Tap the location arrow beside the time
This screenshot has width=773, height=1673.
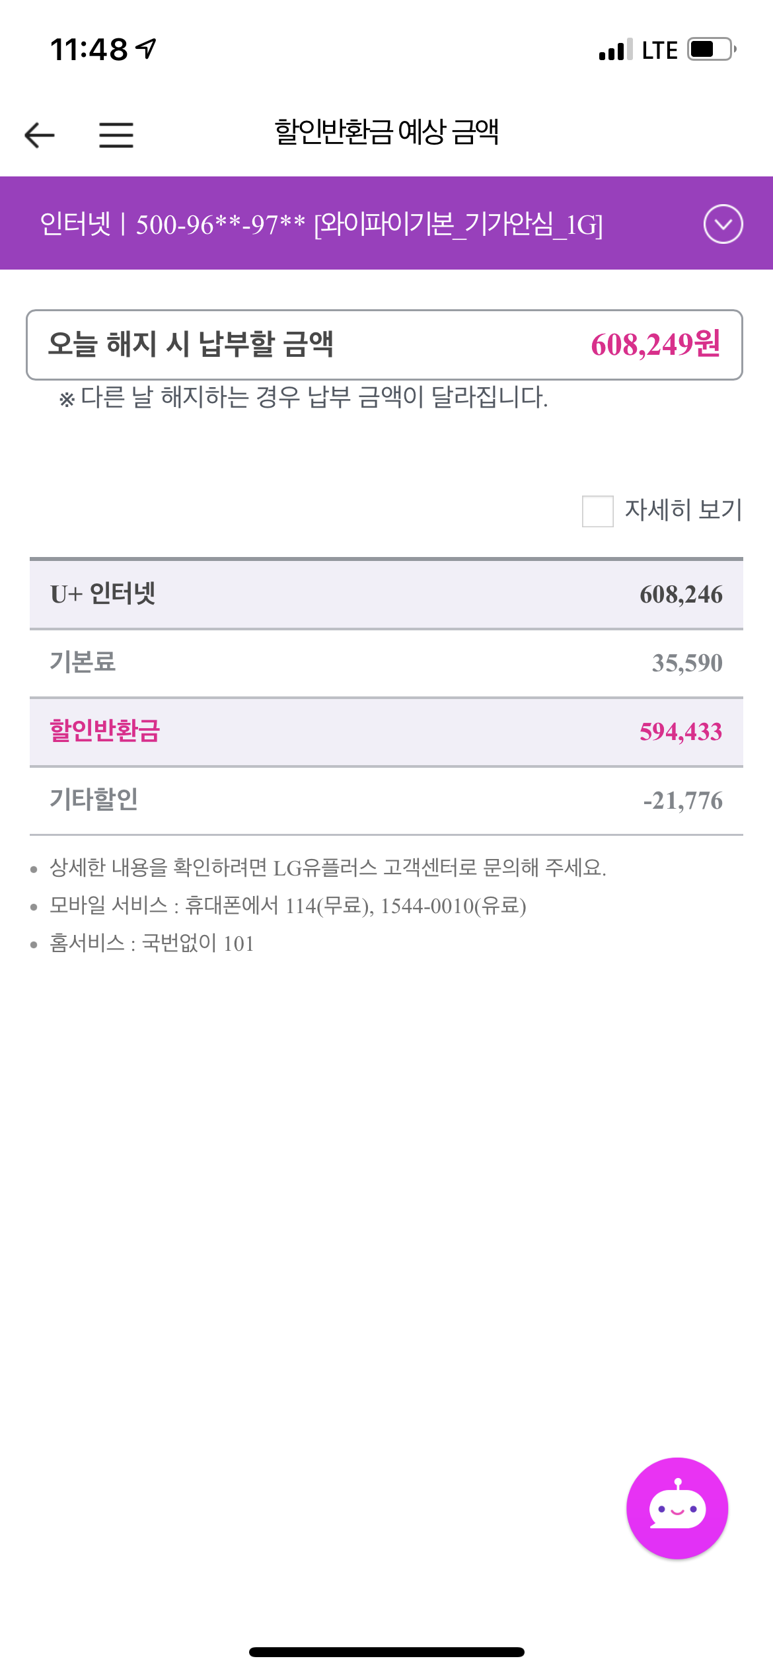tap(146, 48)
